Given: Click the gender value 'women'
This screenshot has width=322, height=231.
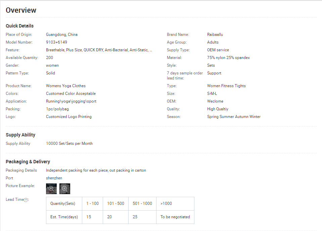Looking at the screenshot, I should (x=52, y=65).
